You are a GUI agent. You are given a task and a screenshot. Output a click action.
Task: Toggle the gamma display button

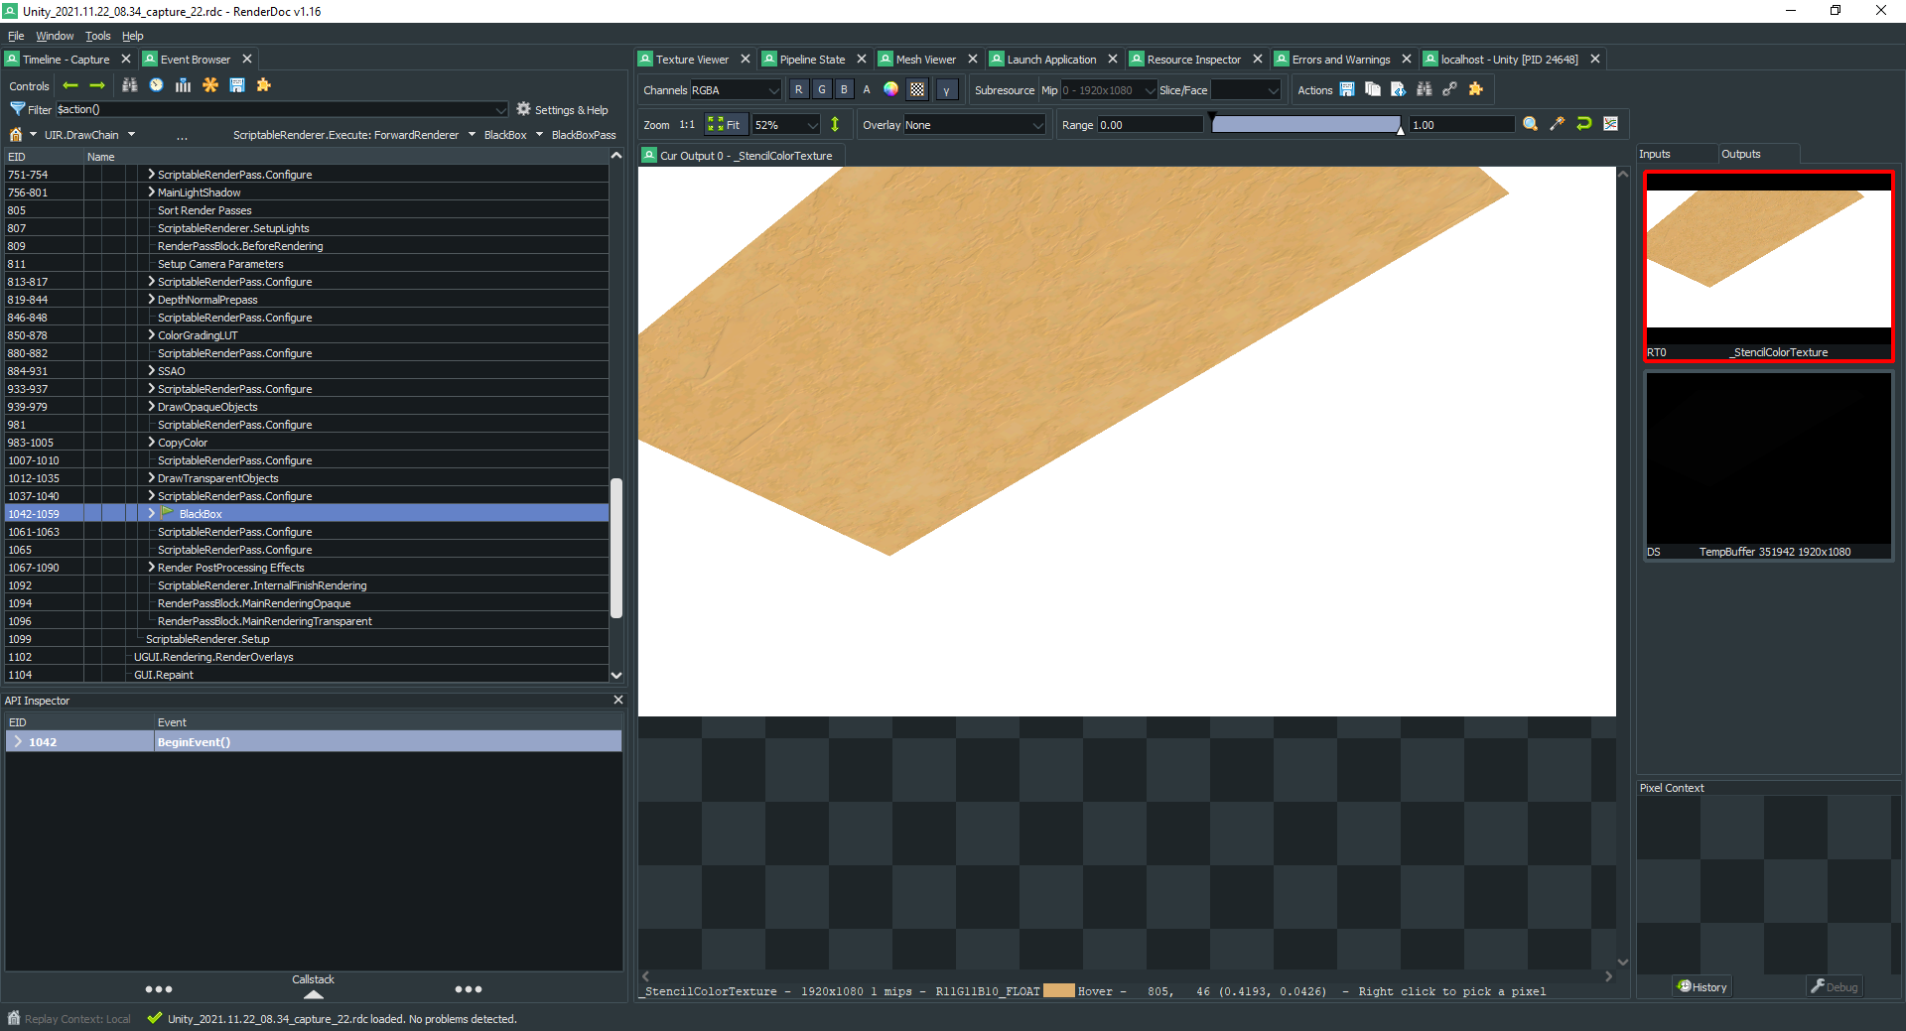coord(946,90)
